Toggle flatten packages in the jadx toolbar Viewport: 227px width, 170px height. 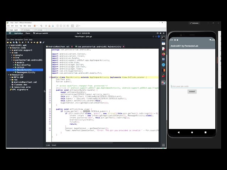tap(23, 42)
